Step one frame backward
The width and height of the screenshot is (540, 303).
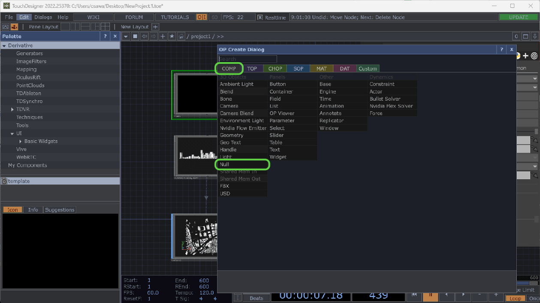point(446,296)
